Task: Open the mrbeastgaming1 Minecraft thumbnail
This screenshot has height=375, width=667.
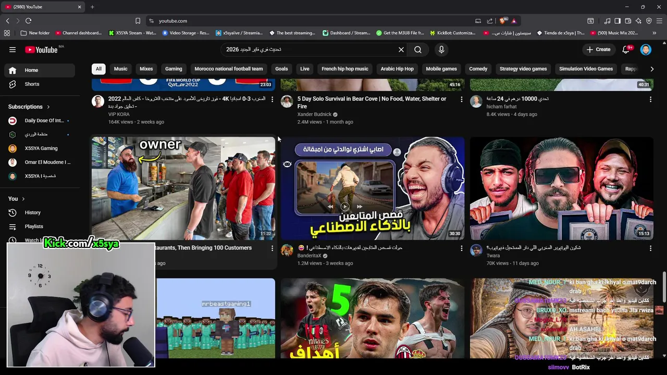Action: [x=215, y=318]
